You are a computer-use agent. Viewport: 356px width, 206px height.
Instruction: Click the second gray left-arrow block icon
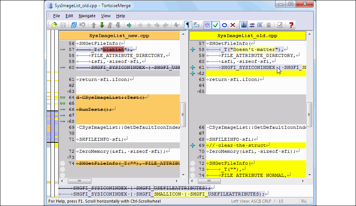(166, 25)
